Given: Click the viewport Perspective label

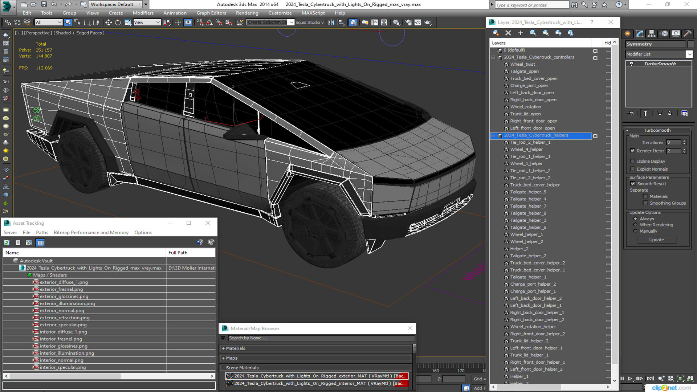Looking at the screenshot, I should 37,33.
